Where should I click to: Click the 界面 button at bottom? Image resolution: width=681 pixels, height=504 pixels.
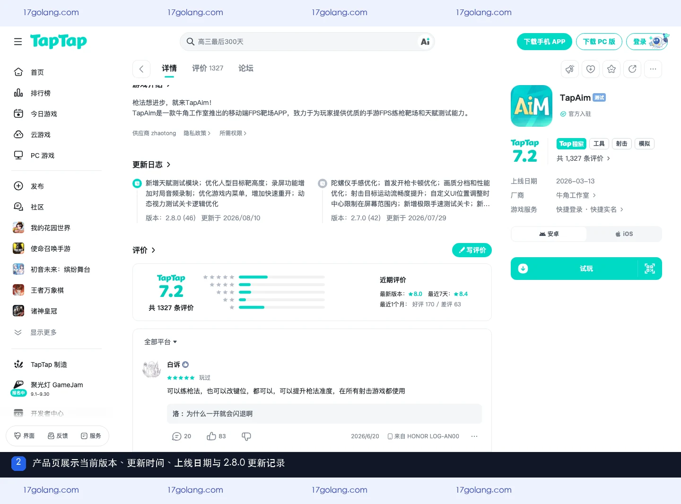click(x=25, y=436)
